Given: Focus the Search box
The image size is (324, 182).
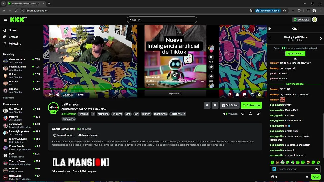Looking at the screenshot, I should click(162, 20).
